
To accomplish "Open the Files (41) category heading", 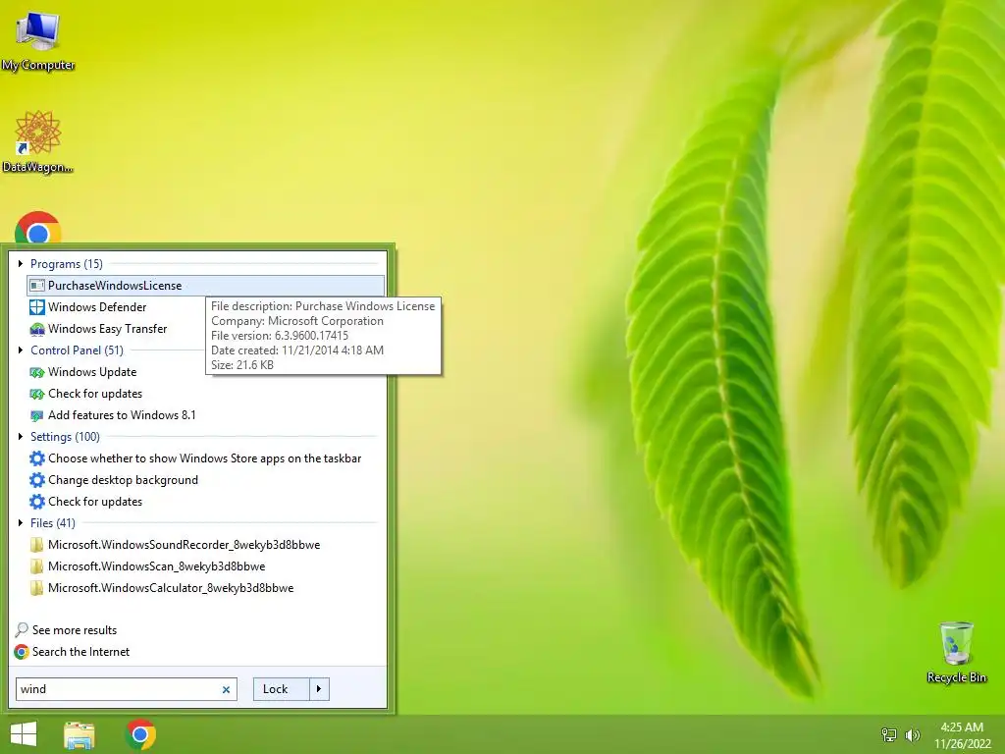I will pyautogui.click(x=53, y=523).
